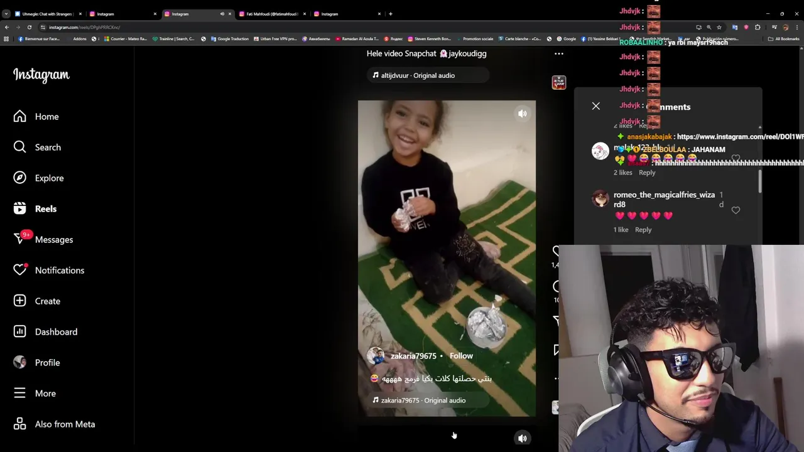Click zakaria79675 profile avatar on reel
The image size is (804, 452).
click(376, 356)
